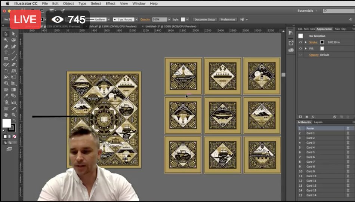This screenshot has height=202, width=355.
Task: Select the Gradient tool
Action: click(13, 89)
